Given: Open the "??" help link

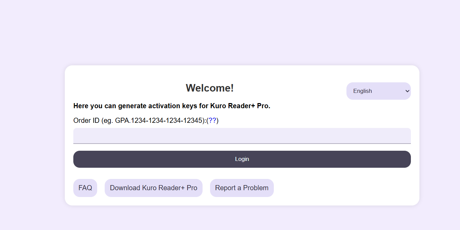Looking at the screenshot, I should click(212, 120).
